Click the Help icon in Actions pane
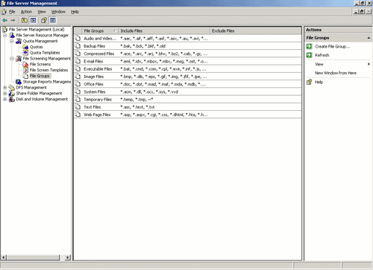Image resolution: width=373 pixels, height=270 pixels. pyautogui.click(x=309, y=82)
